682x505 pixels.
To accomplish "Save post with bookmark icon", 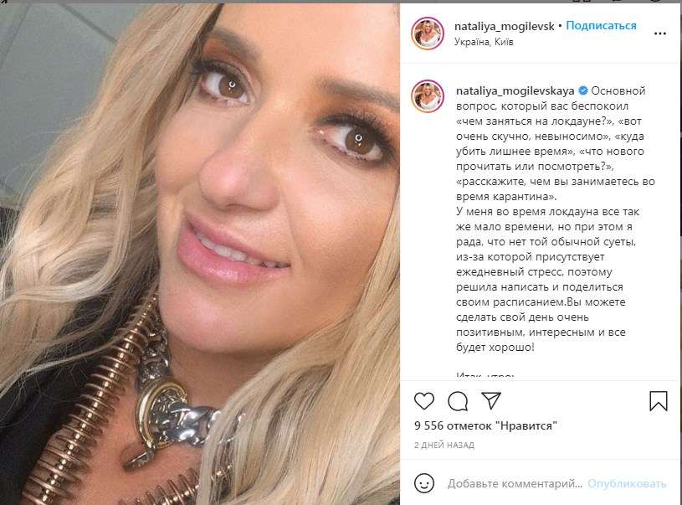I will [658, 401].
